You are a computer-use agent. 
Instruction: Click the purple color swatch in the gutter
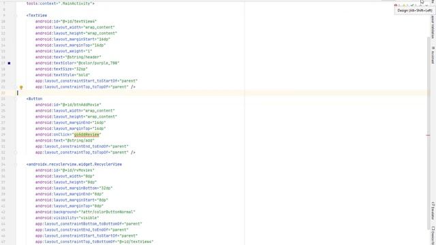(x=9, y=63)
